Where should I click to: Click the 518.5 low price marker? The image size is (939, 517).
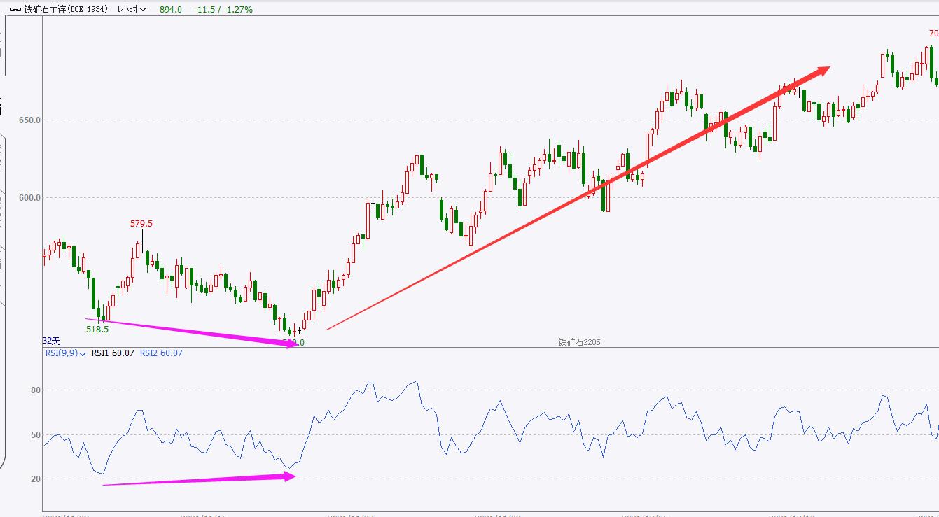click(x=96, y=327)
